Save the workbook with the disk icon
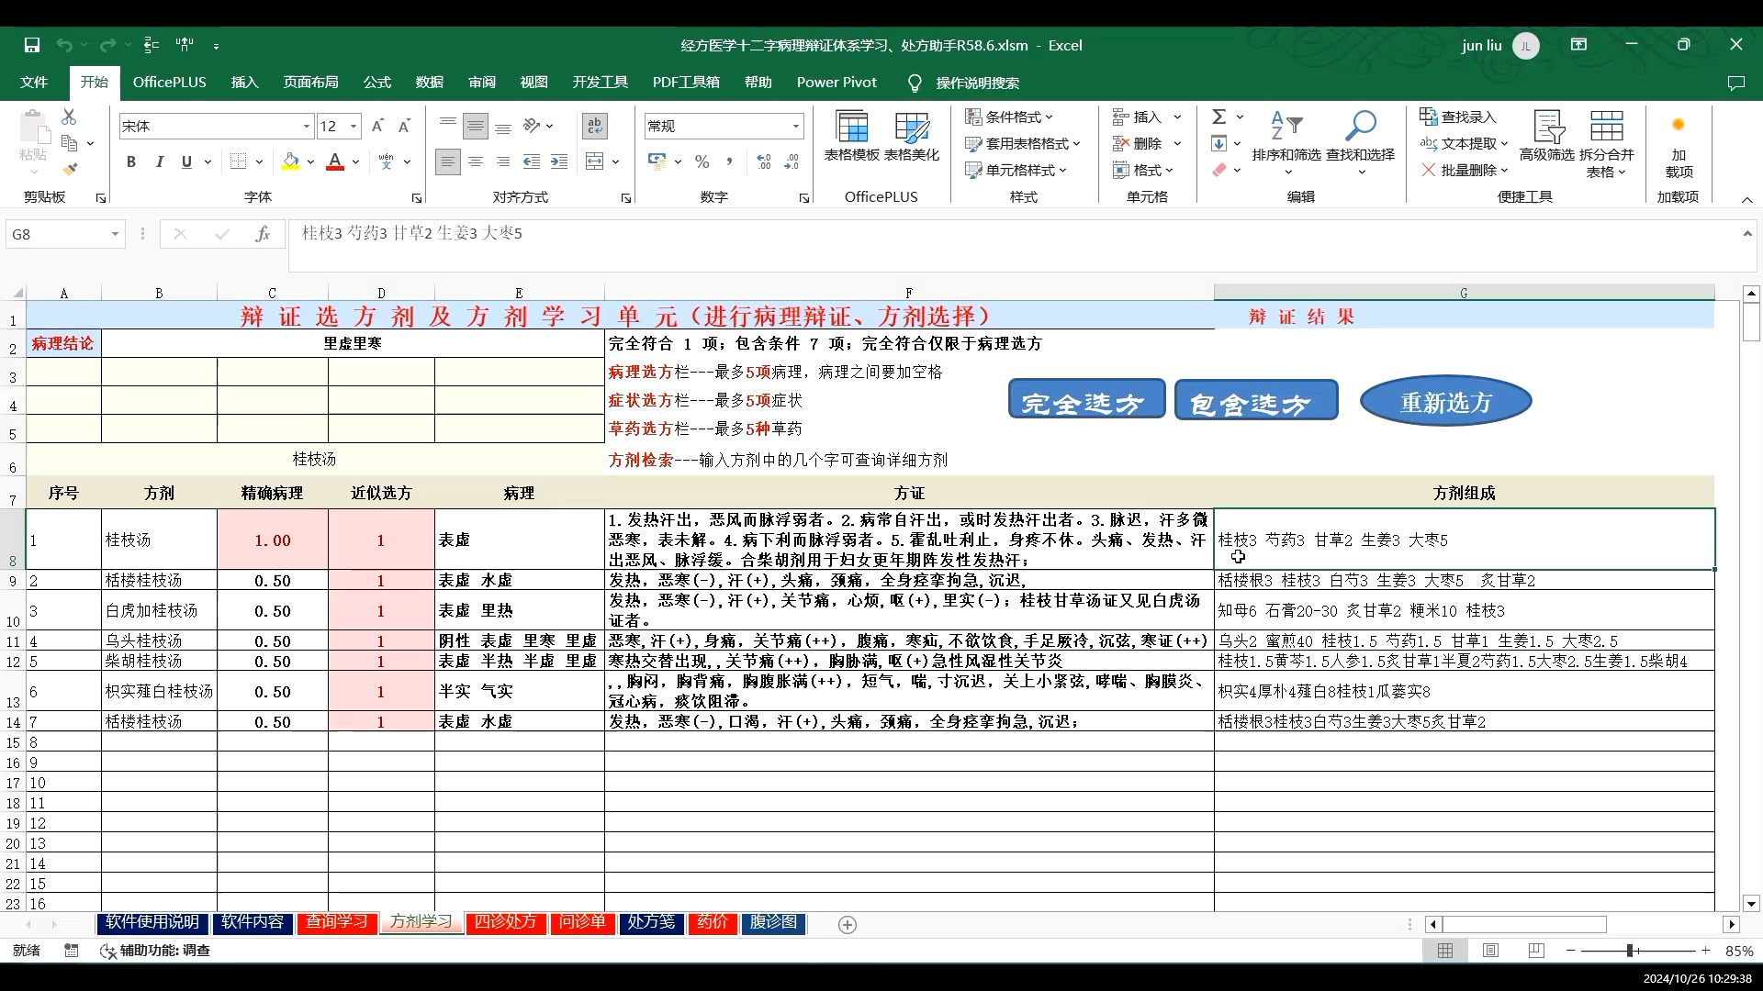 [32, 45]
